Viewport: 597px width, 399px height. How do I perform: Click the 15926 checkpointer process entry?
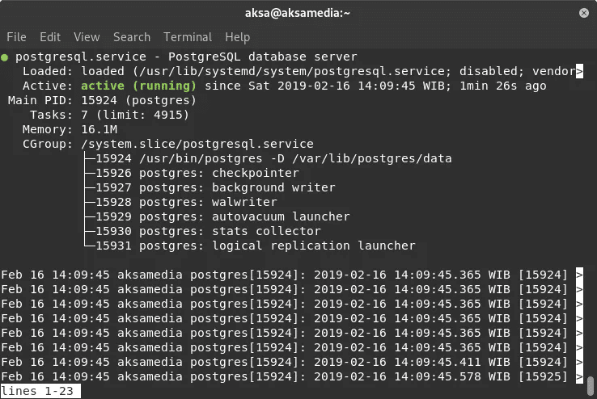point(197,173)
